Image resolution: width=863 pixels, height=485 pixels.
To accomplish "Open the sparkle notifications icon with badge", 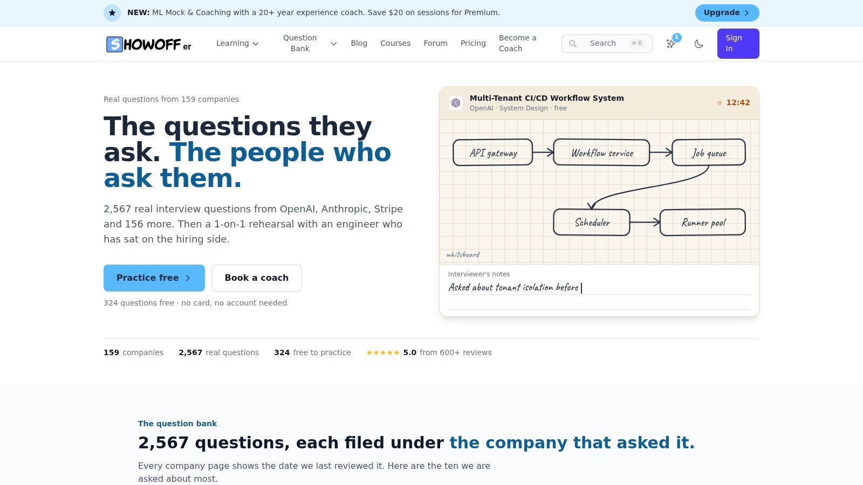I will pos(671,43).
